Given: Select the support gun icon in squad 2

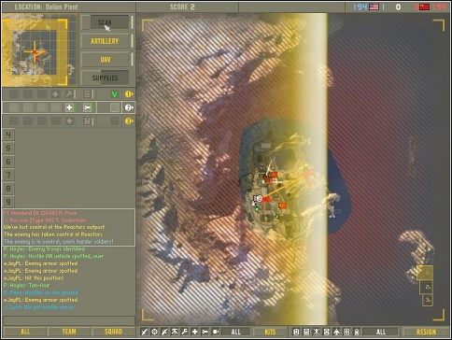Looking at the screenshot, I should (88, 107).
